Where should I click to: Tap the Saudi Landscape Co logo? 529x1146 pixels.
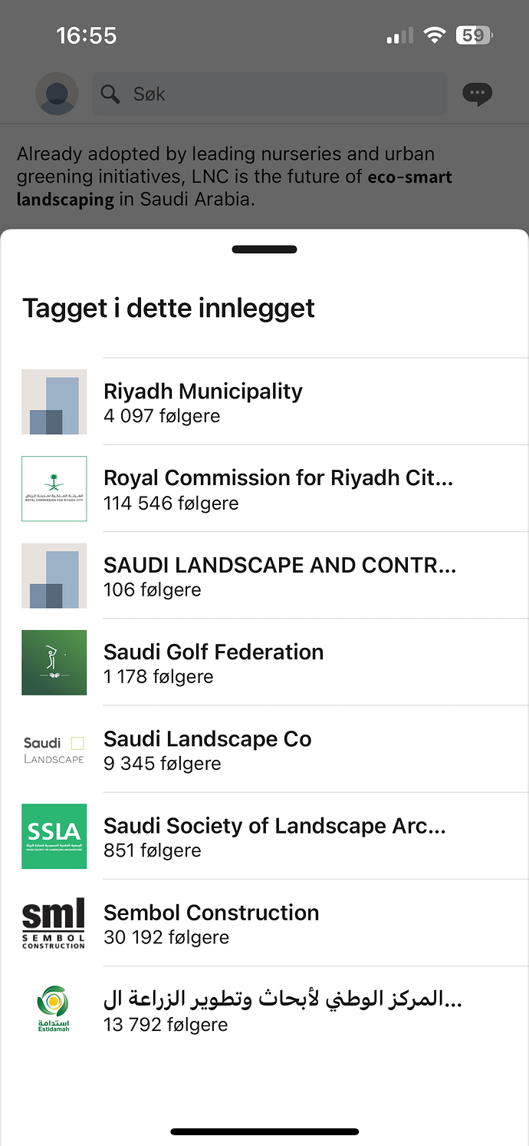pos(54,749)
